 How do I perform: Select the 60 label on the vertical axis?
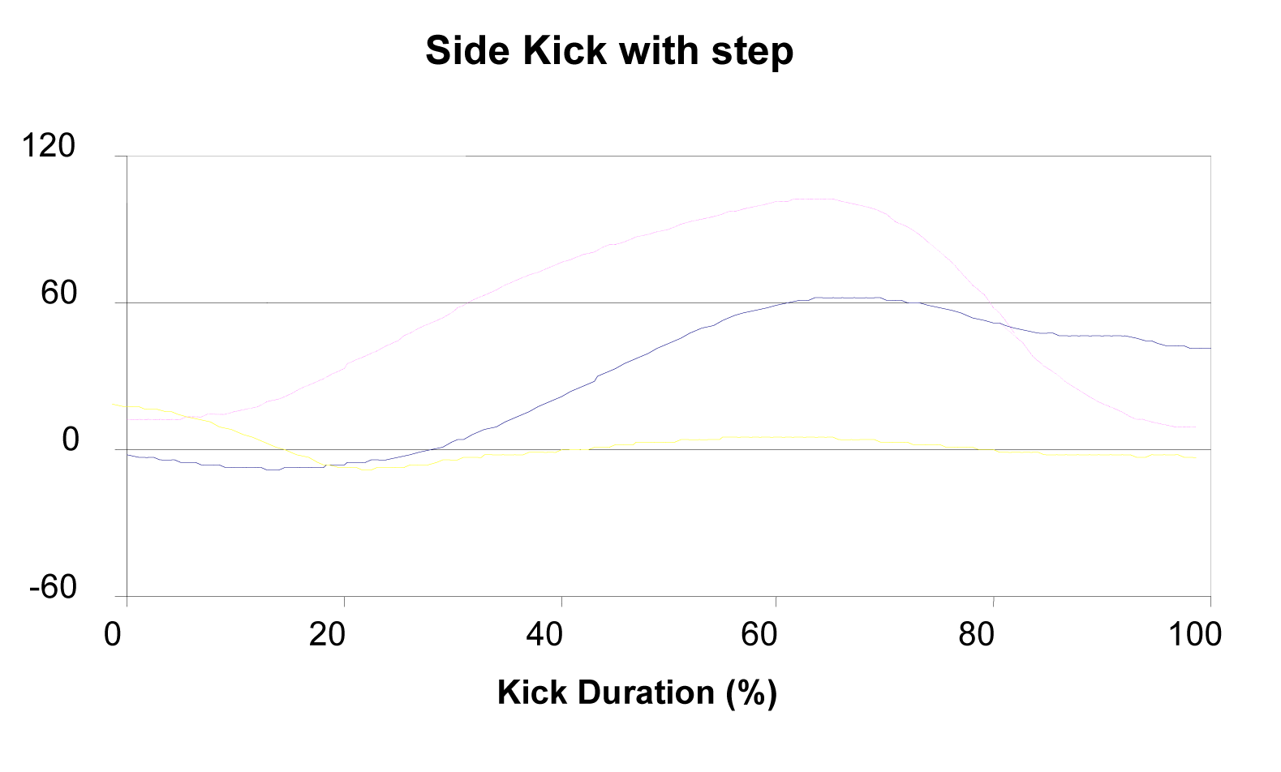point(59,294)
